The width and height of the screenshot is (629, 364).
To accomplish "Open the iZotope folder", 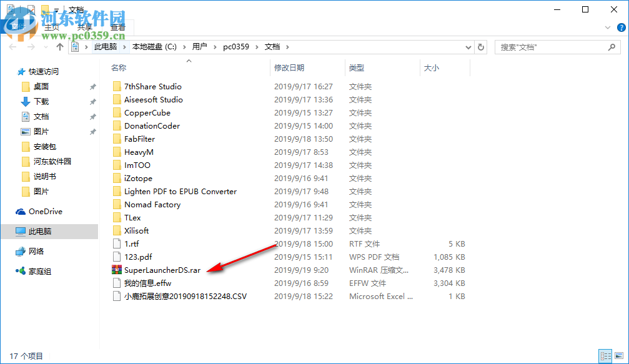I will (x=139, y=178).
